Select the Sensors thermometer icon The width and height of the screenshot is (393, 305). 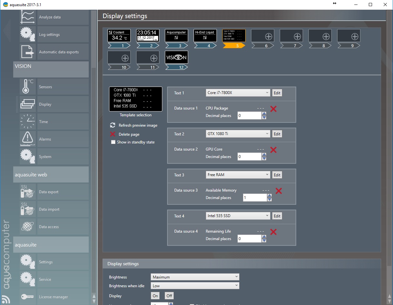[x=28, y=87]
